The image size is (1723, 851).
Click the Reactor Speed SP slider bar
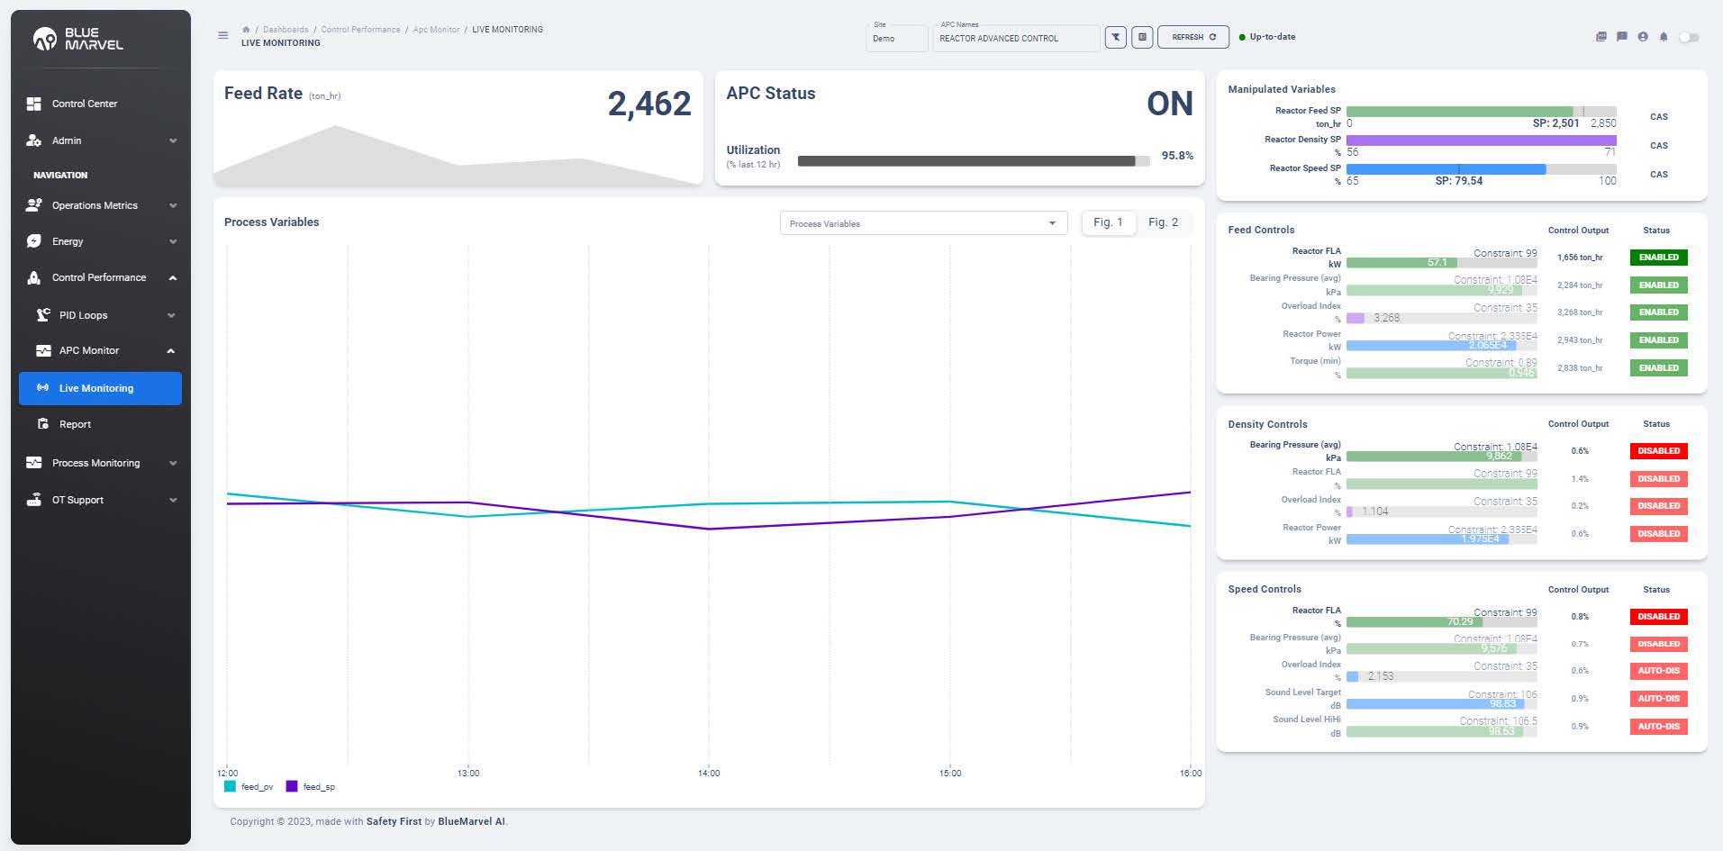[1481, 169]
